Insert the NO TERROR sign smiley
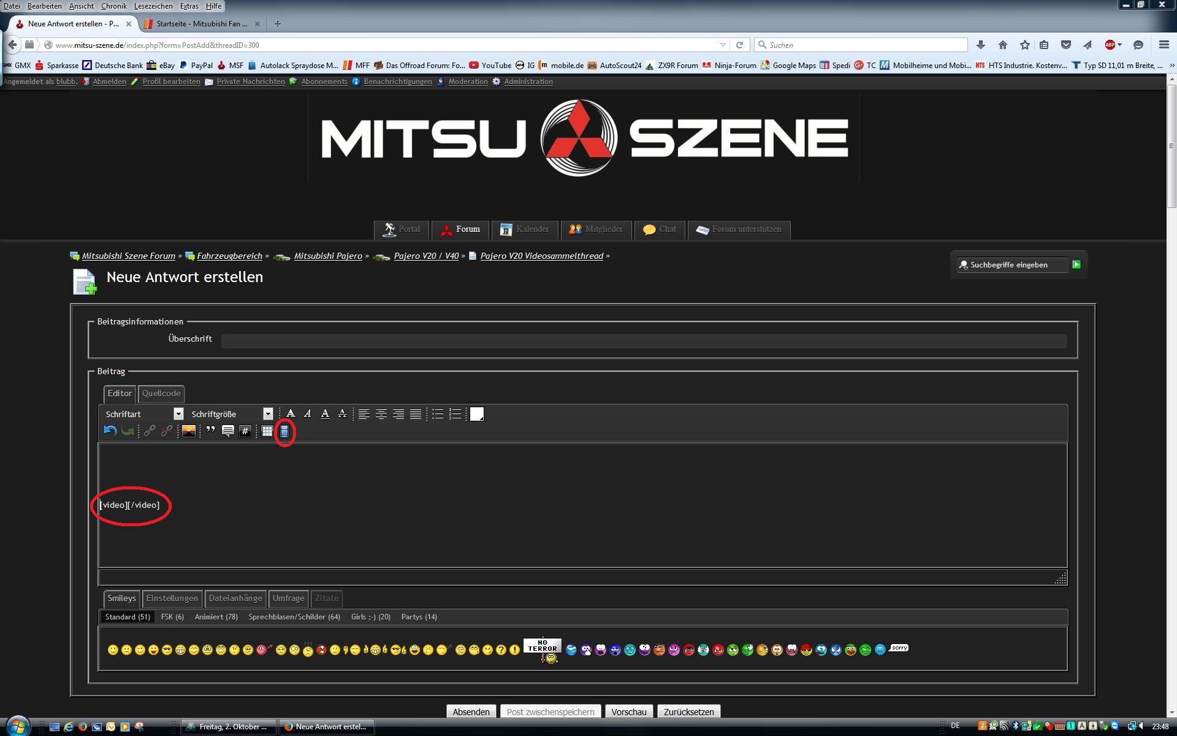Screen dimensions: 1177x736 (543, 650)
